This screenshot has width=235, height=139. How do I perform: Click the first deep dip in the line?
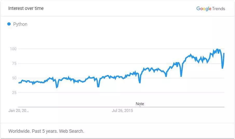click(x=57, y=87)
